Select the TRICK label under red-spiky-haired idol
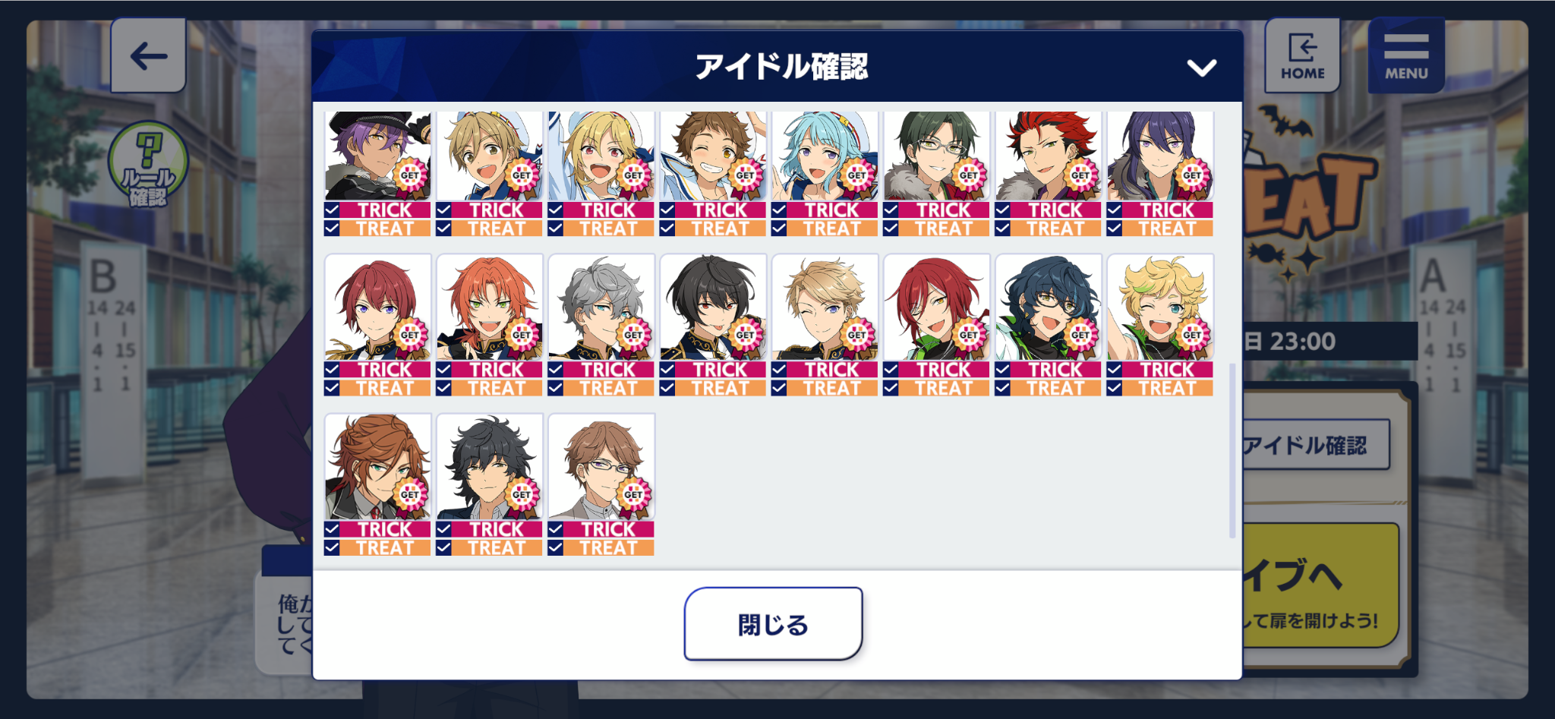Screen dimensions: 1555x719 pyautogui.click(x=1055, y=210)
